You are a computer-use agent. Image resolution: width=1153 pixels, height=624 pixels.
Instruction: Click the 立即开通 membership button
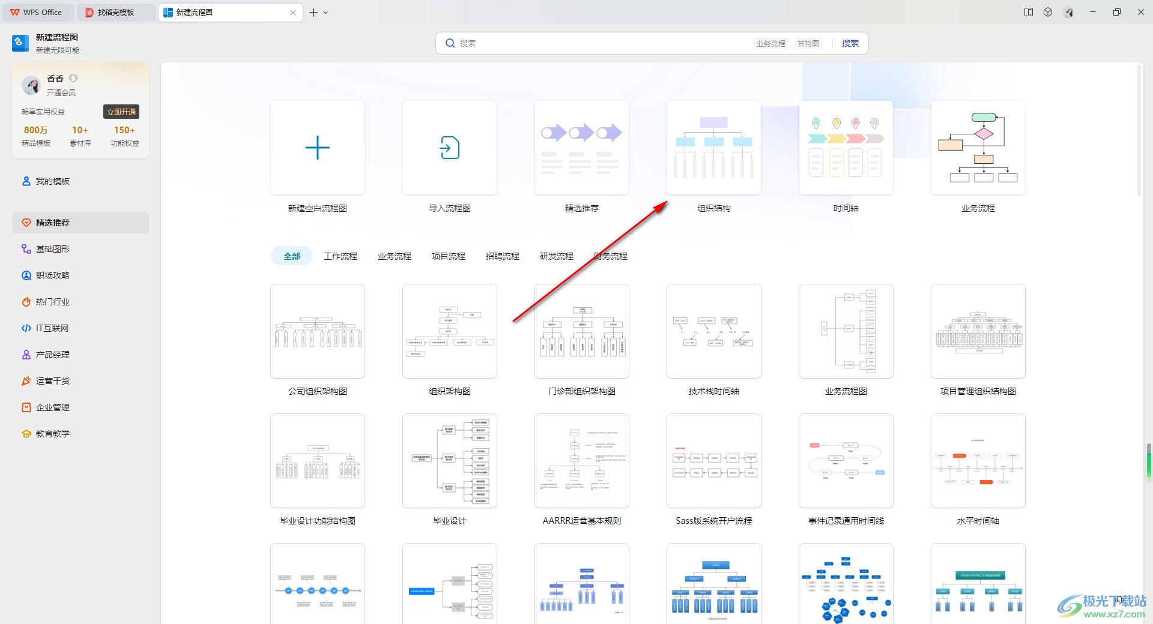pos(121,112)
